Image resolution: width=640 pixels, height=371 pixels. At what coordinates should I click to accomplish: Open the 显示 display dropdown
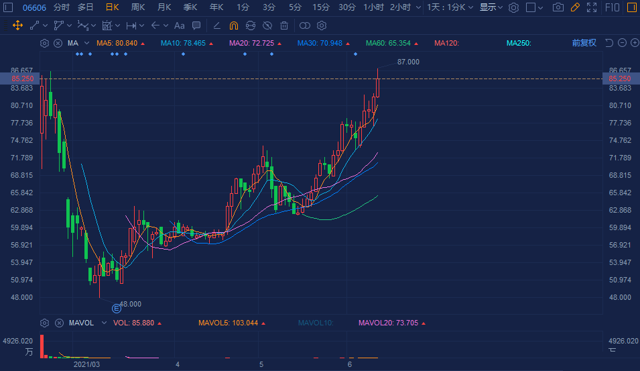(491, 7)
